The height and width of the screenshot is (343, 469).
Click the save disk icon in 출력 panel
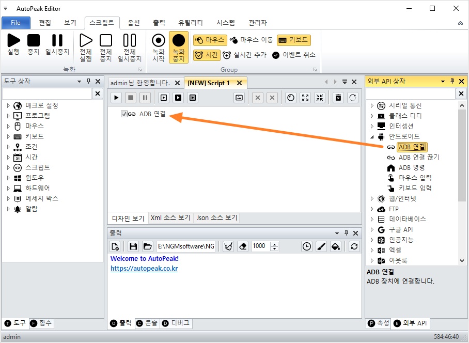[x=133, y=246]
